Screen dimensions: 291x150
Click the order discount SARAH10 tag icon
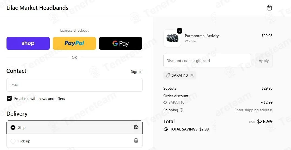pyautogui.click(x=165, y=102)
